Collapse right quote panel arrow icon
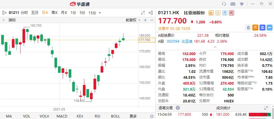This screenshot has width=274, height=119. coord(151,13)
